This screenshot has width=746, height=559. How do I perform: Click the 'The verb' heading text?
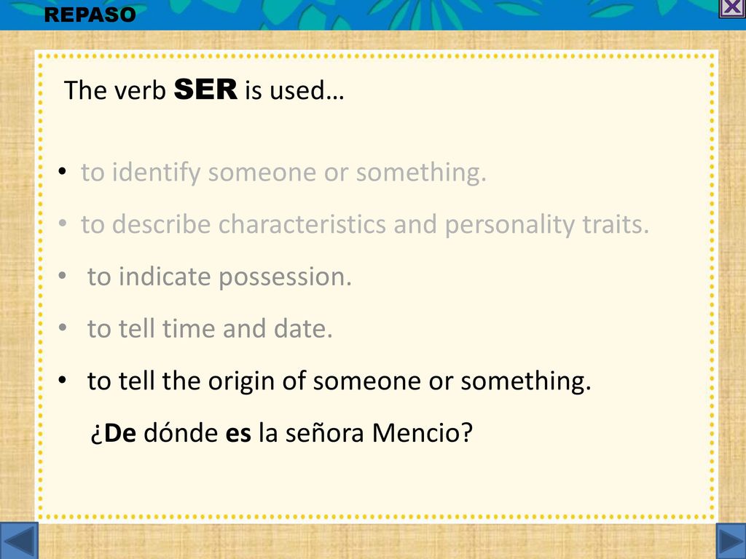pos(114,90)
